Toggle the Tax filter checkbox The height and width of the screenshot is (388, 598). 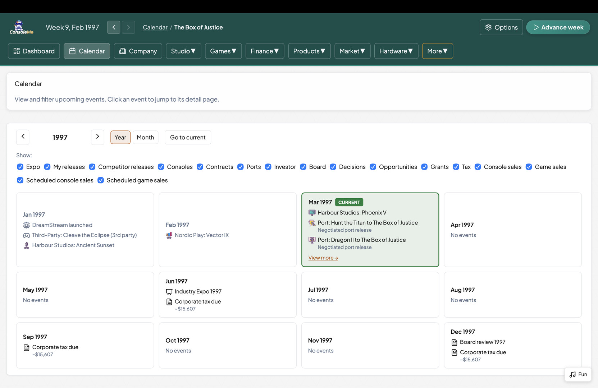[x=456, y=167]
